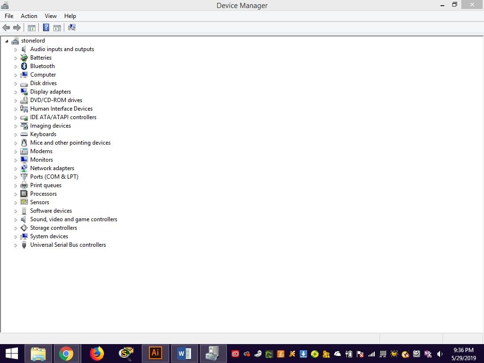Open Adobe Illustrator from the taskbar
This screenshot has width=484, height=363.
click(155, 353)
